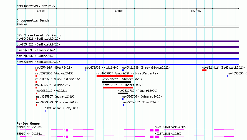Click the chr1:86896901..86925400 coordinate label
Screen dimensions: 247x140
click(x=36, y=6)
